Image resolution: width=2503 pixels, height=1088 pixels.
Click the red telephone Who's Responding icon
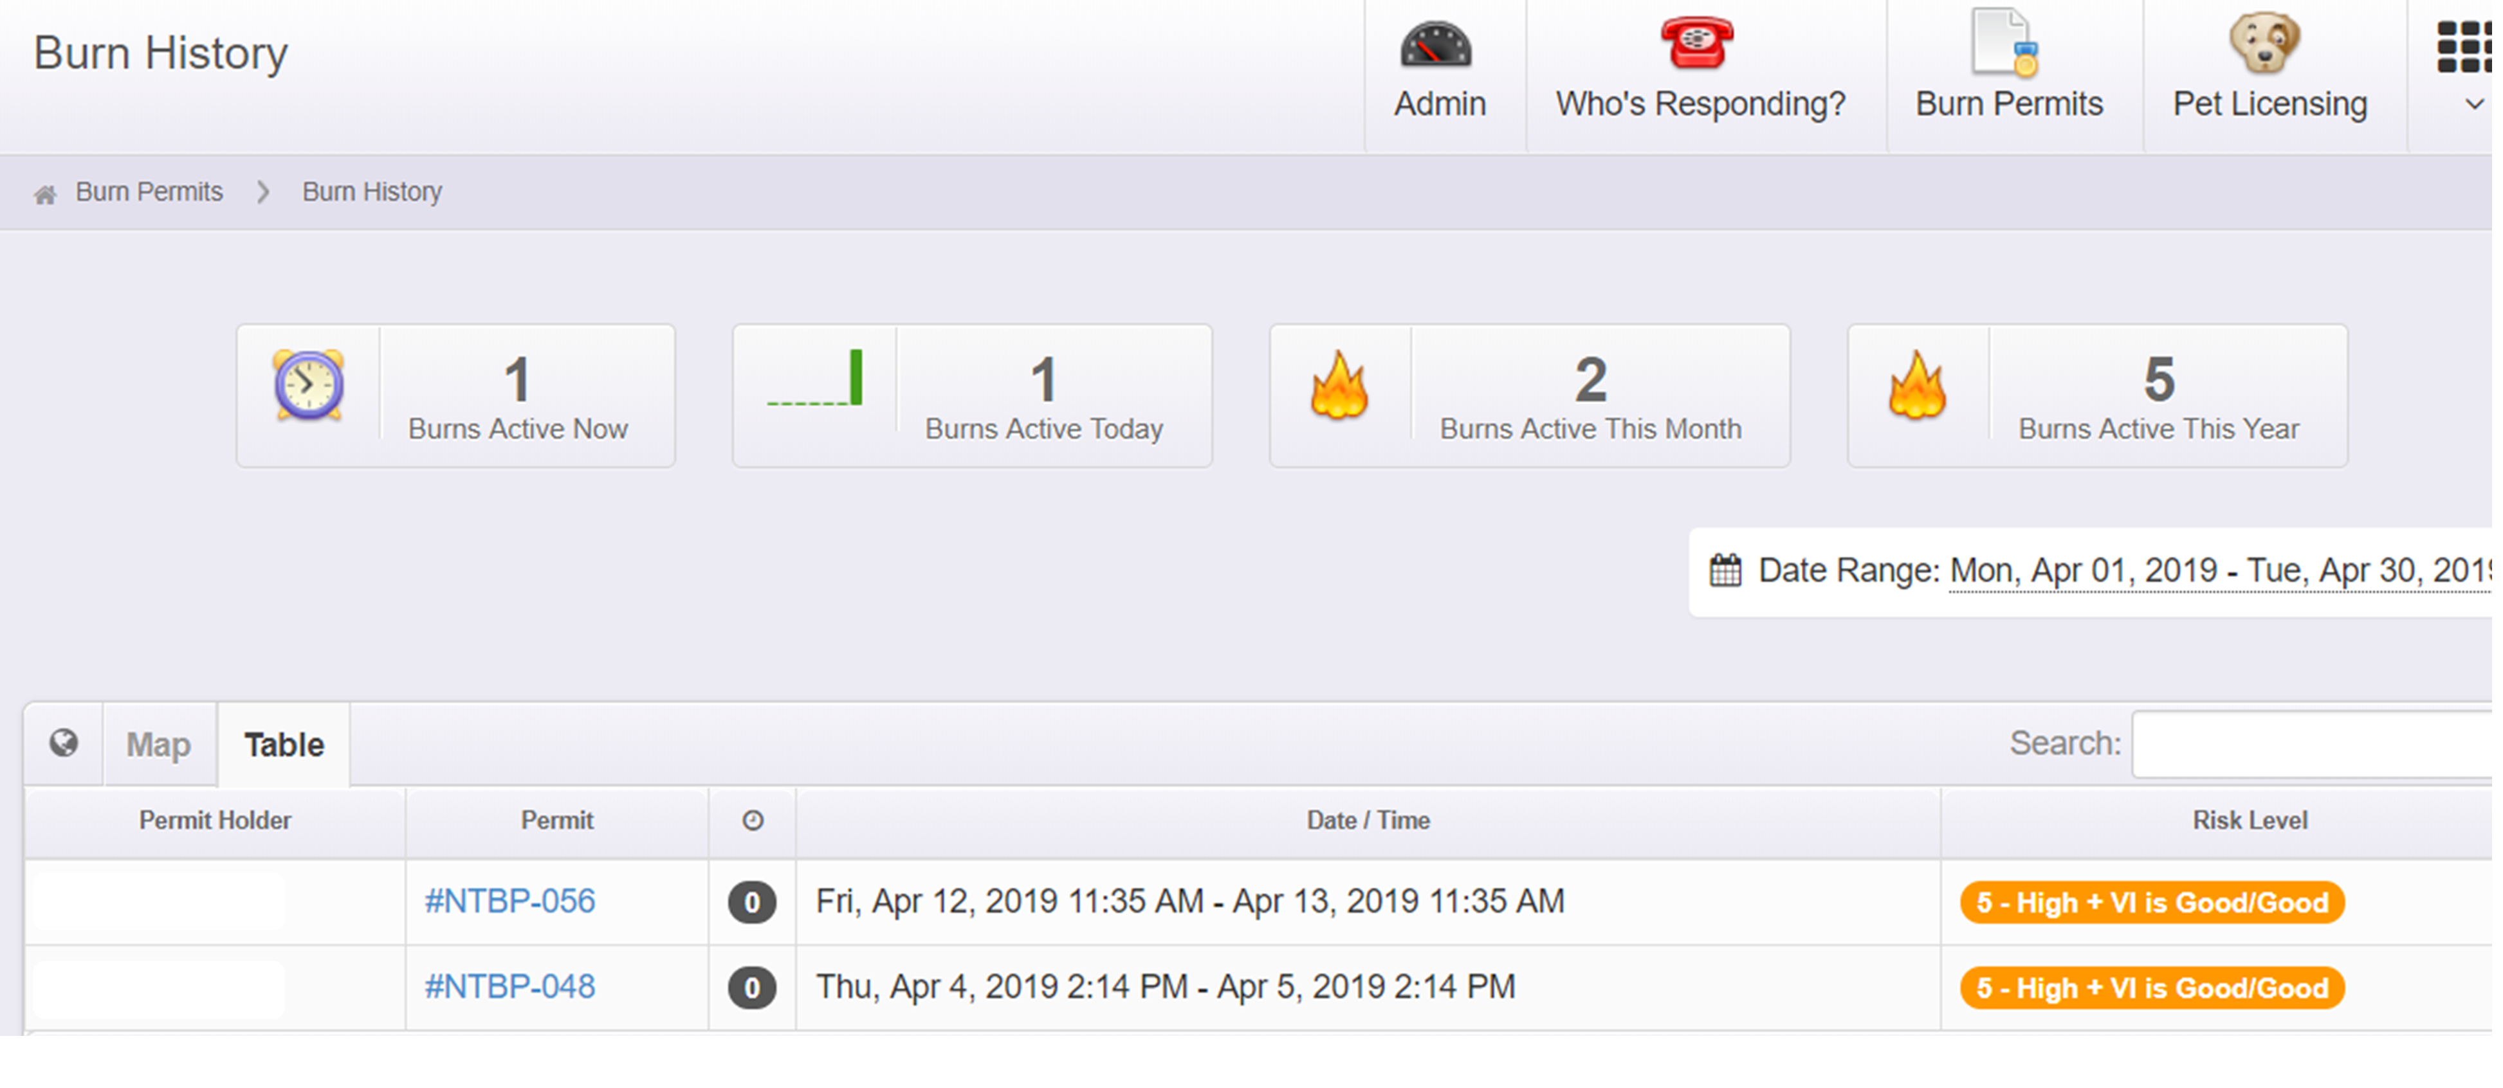coord(1696,44)
